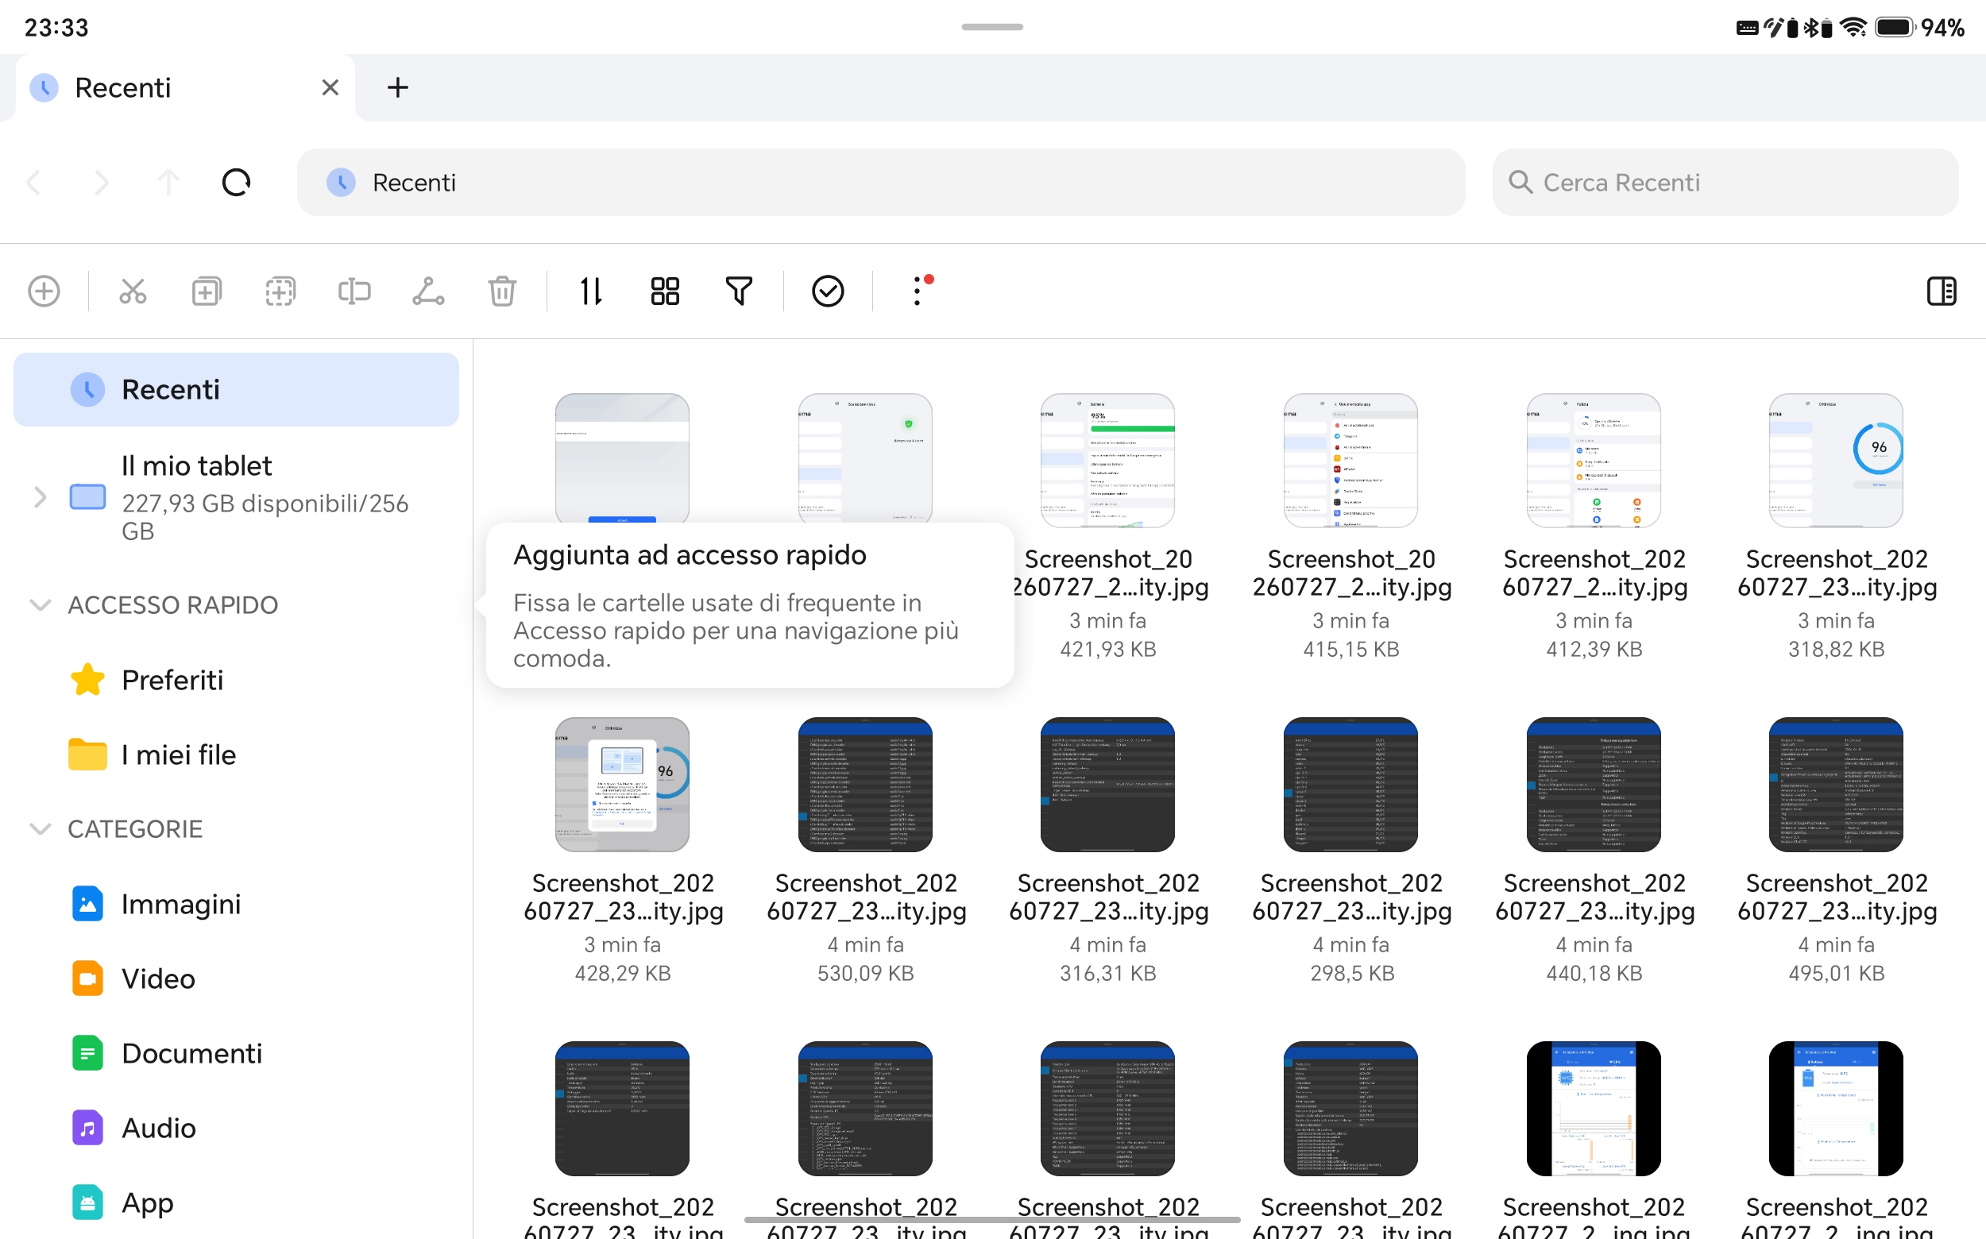Open the 421,93 KB screenshot thumbnail
The image size is (1986, 1239).
tap(1107, 461)
